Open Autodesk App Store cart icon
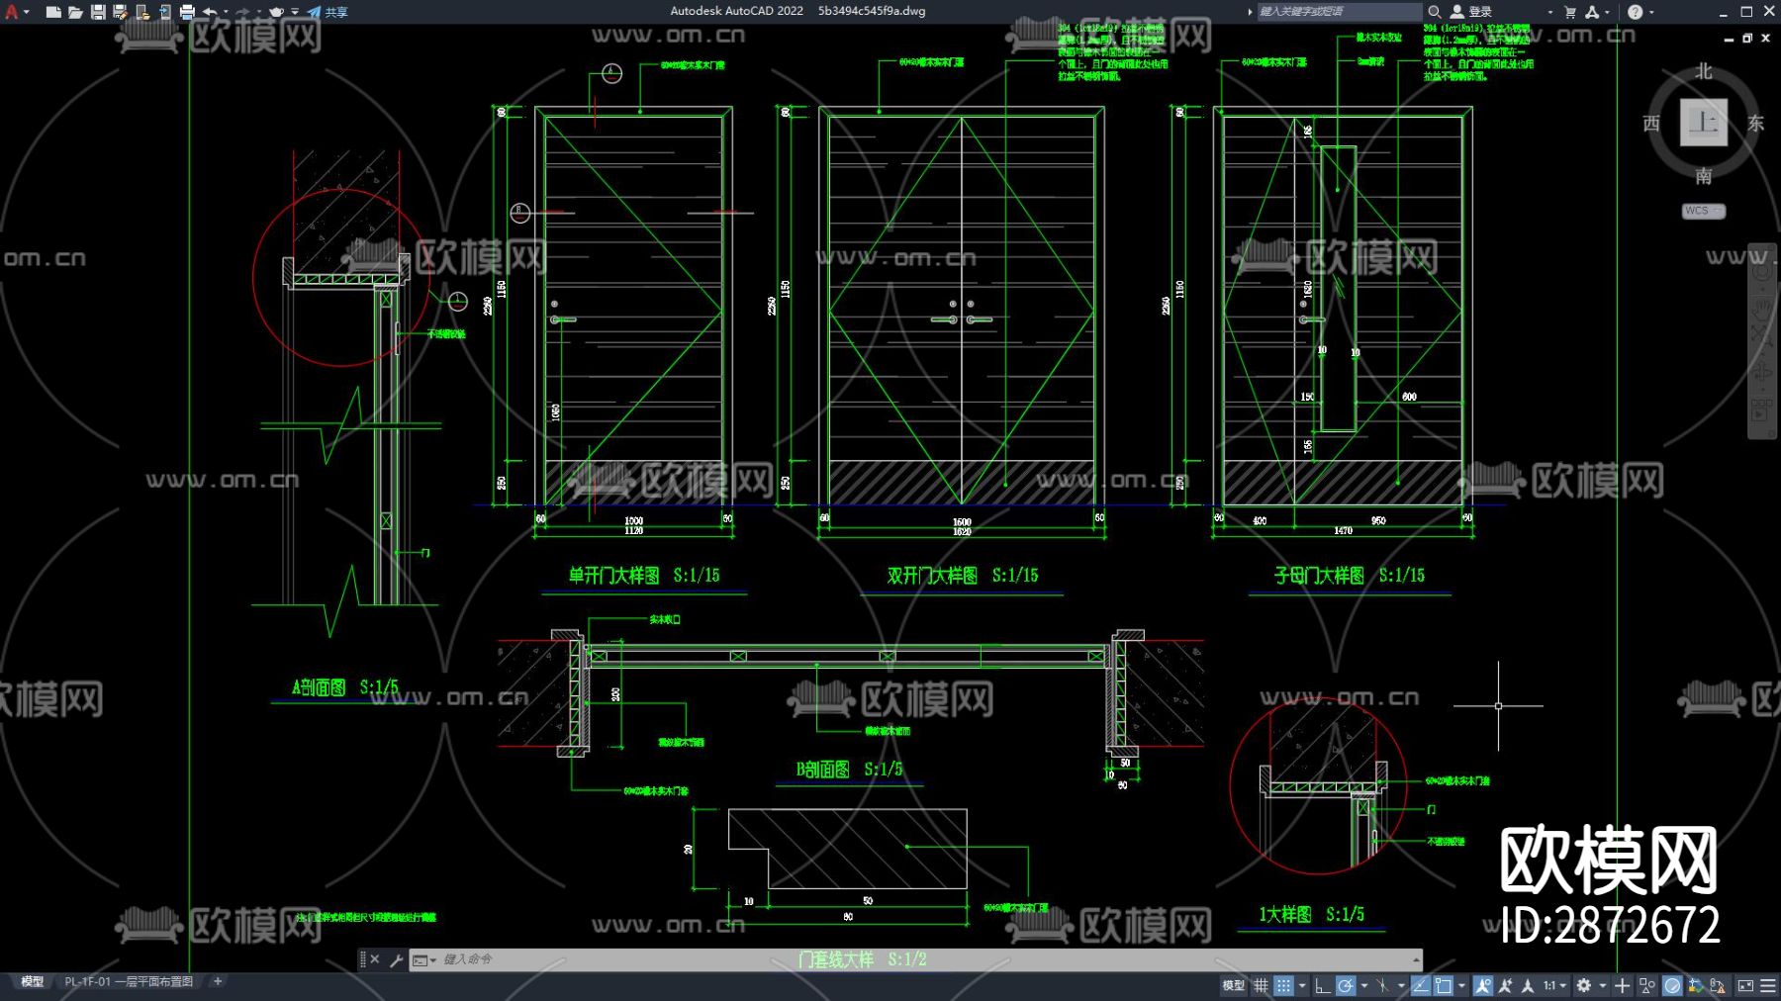The image size is (1781, 1001). point(1570,12)
